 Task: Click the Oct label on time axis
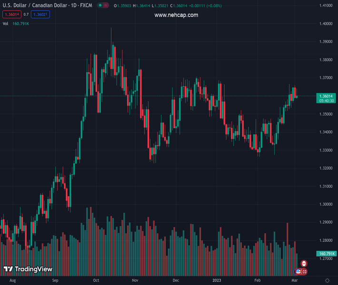(x=96, y=281)
